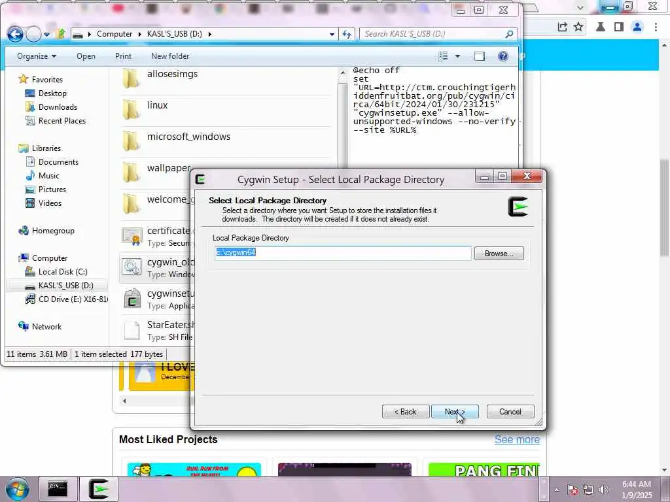Select the cygwinsetup application icon
The image size is (670, 502).
pos(132,298)
